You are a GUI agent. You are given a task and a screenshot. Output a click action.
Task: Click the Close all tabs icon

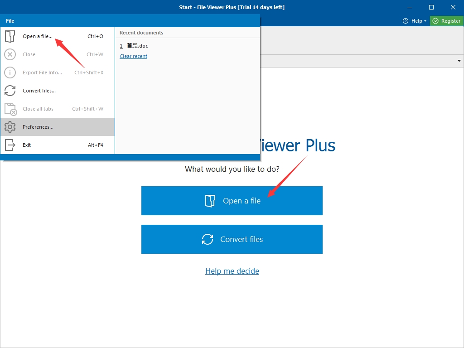click(x=11, y=109)
